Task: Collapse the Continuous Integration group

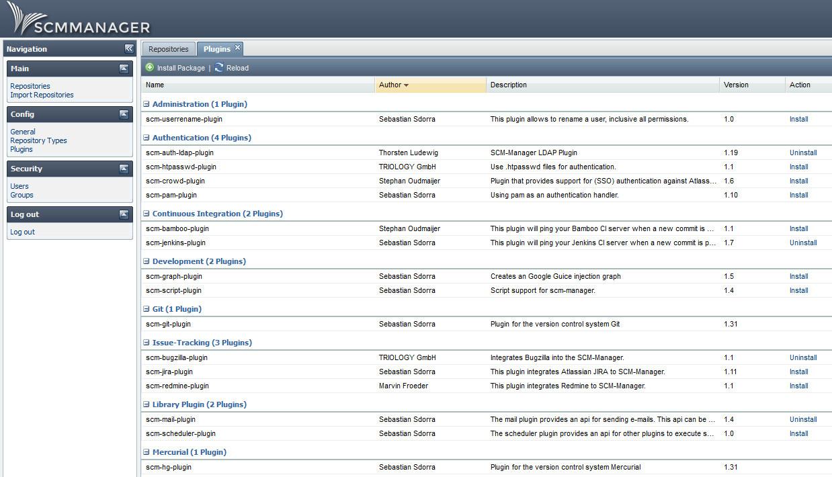Action: coord(147,214)
